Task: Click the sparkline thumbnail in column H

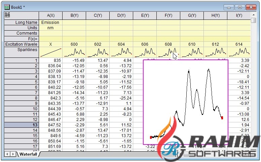Action: tap(215, 52)
